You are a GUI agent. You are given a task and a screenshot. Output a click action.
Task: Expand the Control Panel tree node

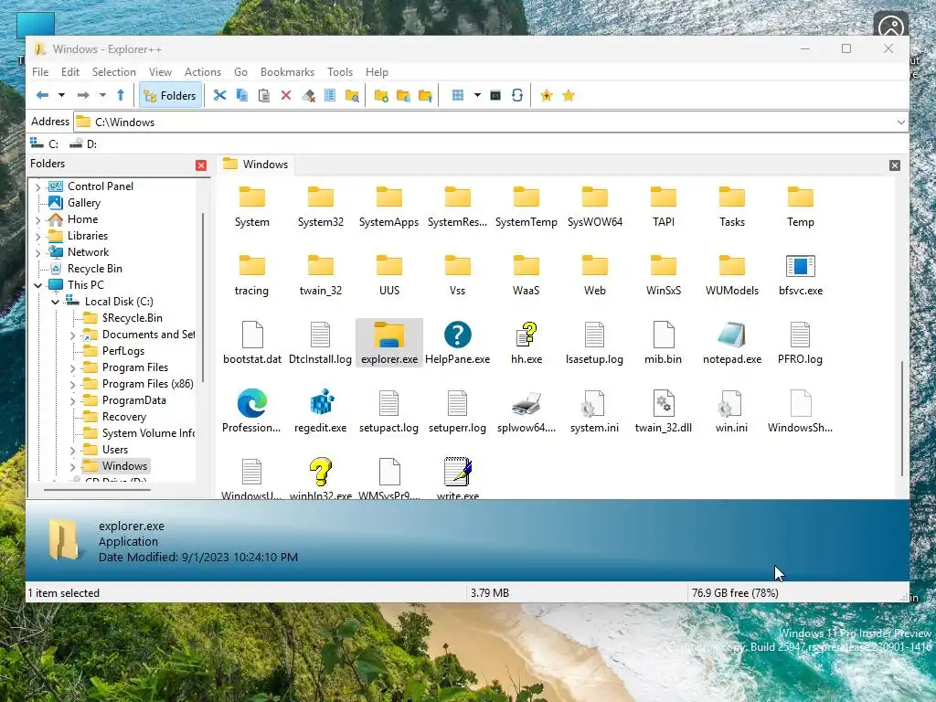pyautogui.click(x=37, y=186)
